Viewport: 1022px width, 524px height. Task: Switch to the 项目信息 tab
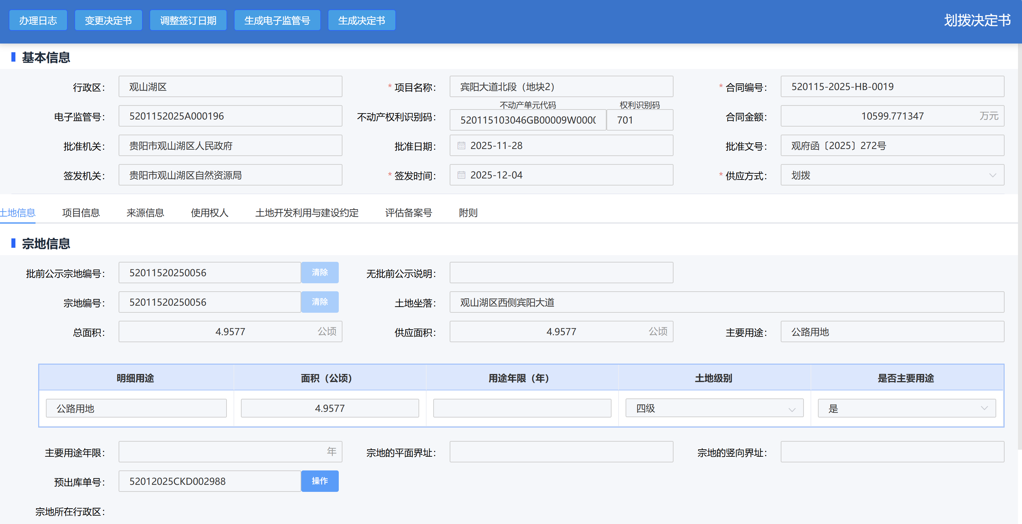(x=81, y=213)
